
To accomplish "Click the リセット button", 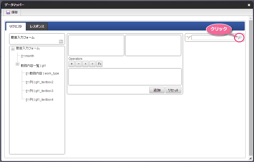I will pos(173,90).
